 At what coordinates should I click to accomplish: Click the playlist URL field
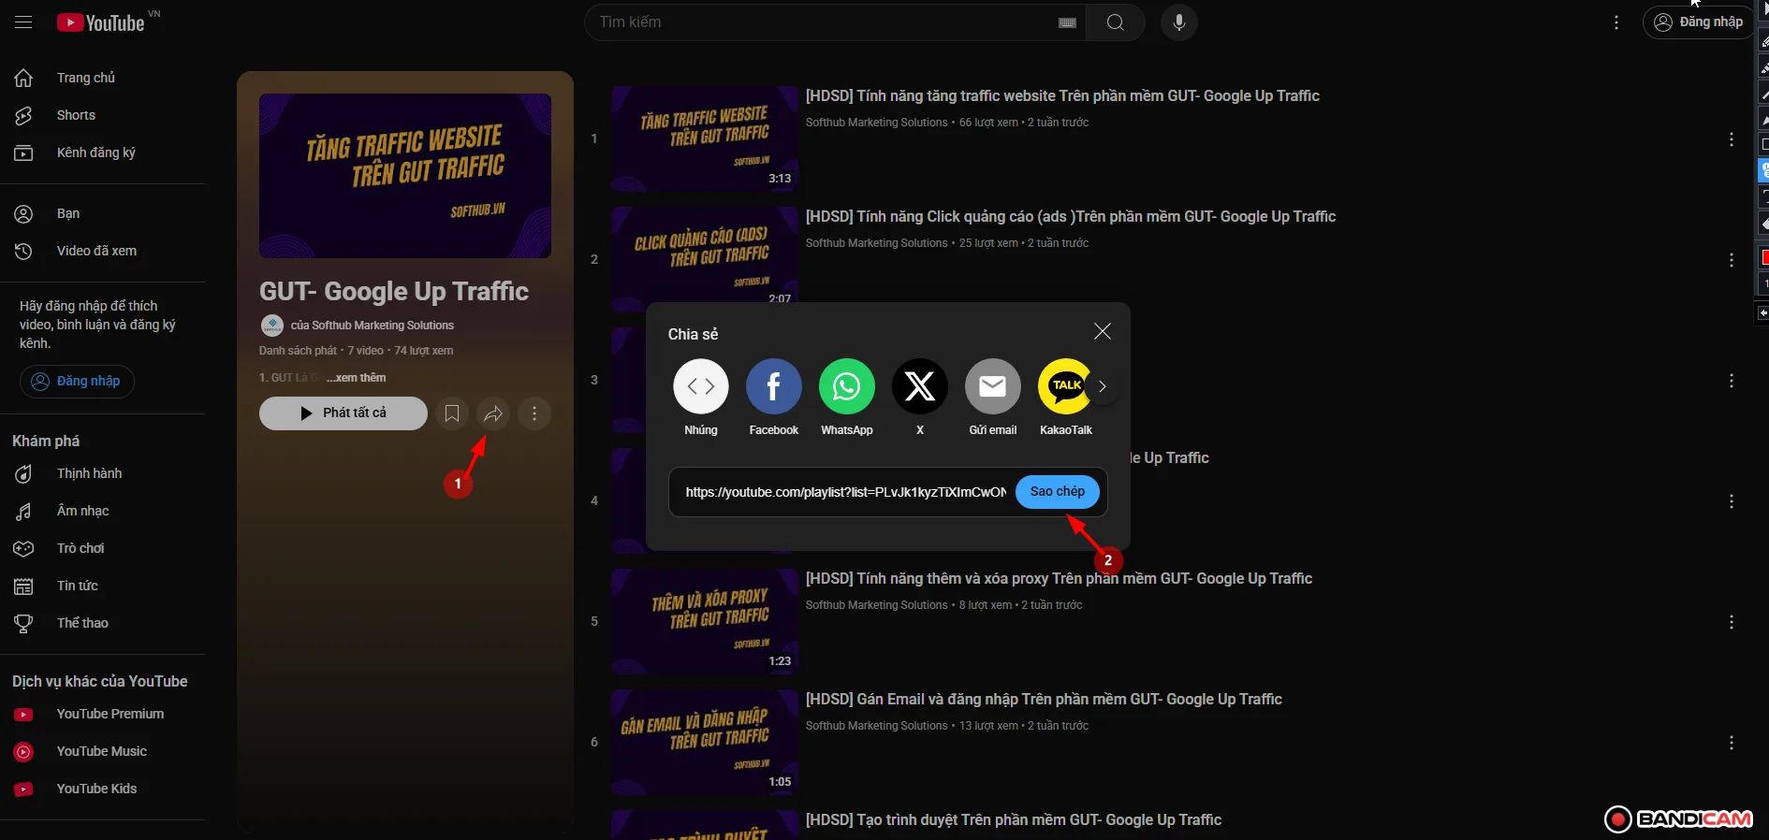[845, 492]
